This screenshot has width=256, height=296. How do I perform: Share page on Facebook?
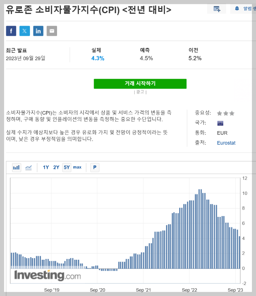(x=11, y=31)
